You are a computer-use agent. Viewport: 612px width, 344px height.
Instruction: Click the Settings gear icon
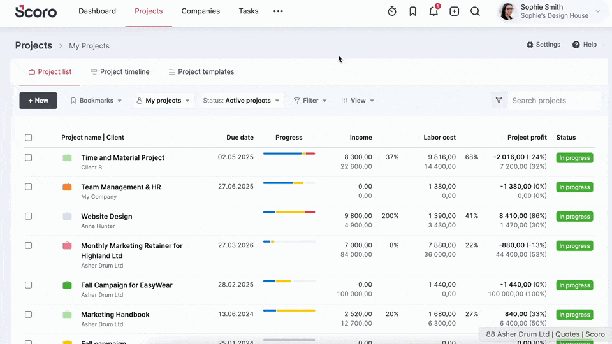coord(530,45)
